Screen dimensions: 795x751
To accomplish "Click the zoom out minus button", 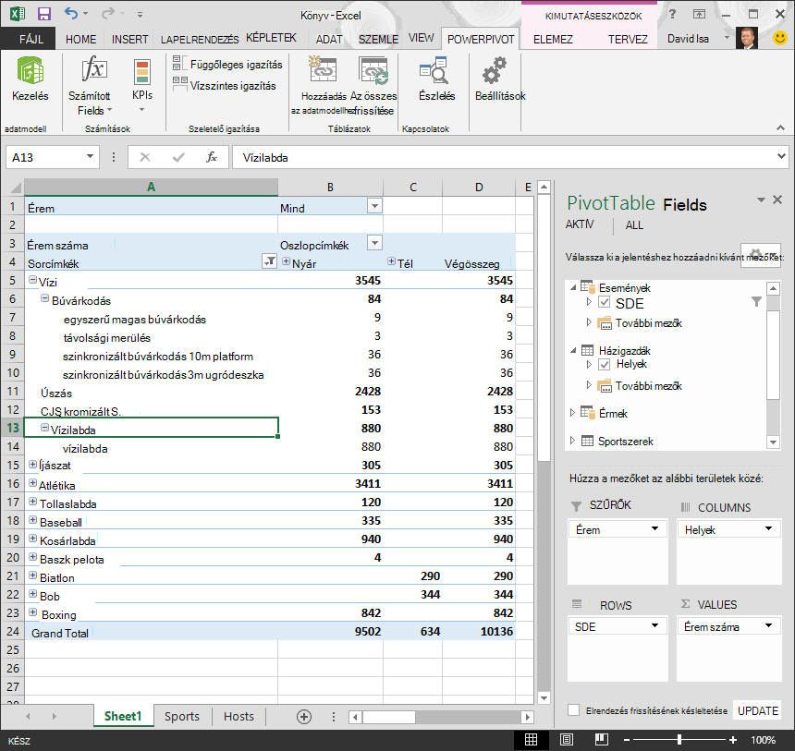I will [x=627, y=740].
